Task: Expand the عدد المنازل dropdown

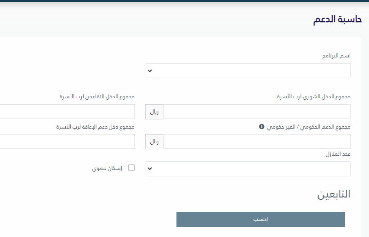Action: point(248,169)
